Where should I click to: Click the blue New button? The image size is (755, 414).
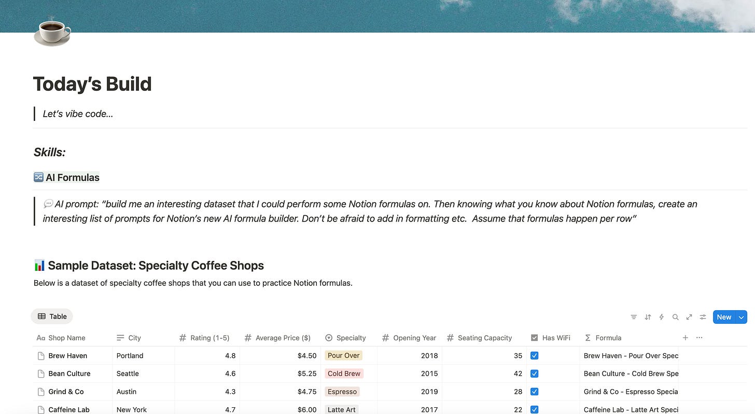724,317
